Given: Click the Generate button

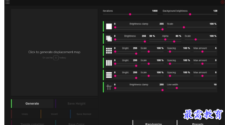Looking at the screenshot, I should tap(32, 103).
